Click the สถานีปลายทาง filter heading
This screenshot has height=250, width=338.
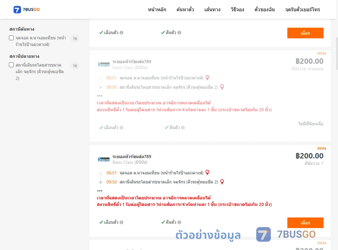click(24, 56)
